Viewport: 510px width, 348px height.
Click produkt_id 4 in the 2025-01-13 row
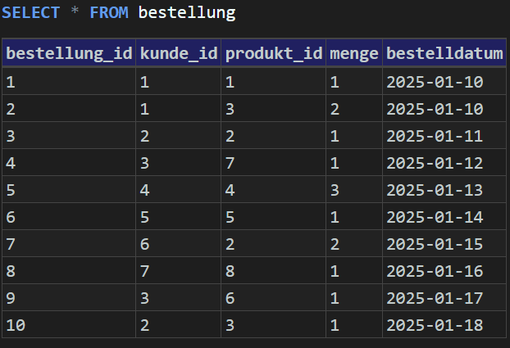pyautogui.click(x=274, y=190)
